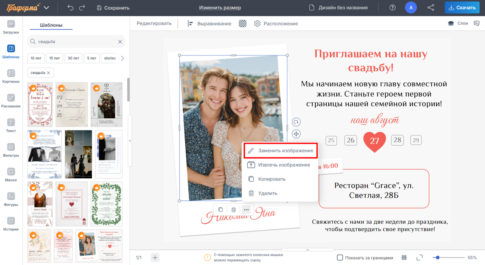Clear the свадьба search field with the X
This screenshot has height=265, width=485.
click(x=120, y=41)
